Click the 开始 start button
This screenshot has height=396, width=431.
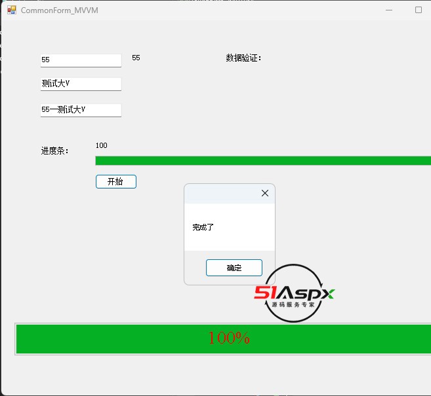point(116,181)
